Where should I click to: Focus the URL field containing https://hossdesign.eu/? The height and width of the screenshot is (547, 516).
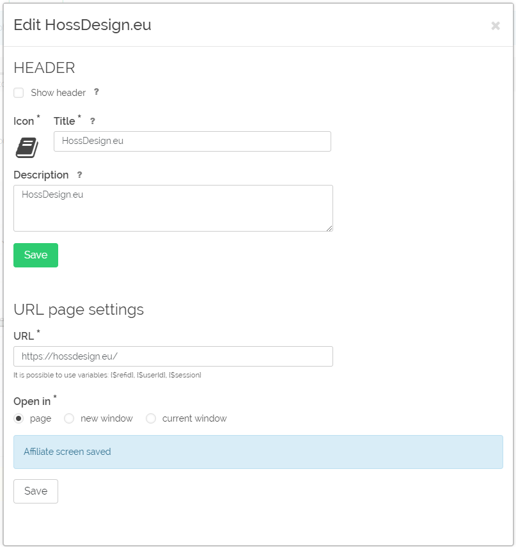click(173, 356)
